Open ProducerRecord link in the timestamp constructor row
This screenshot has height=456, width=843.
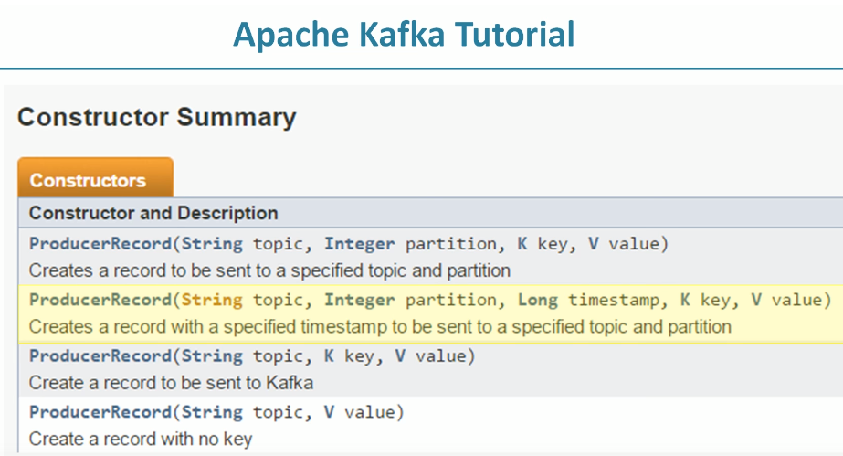pyautogui.click(x=100, y=300)
